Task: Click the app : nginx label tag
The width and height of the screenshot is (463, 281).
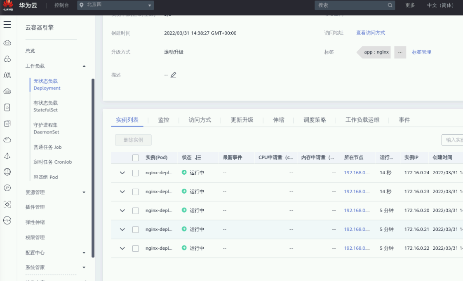Action: point(374,52)
